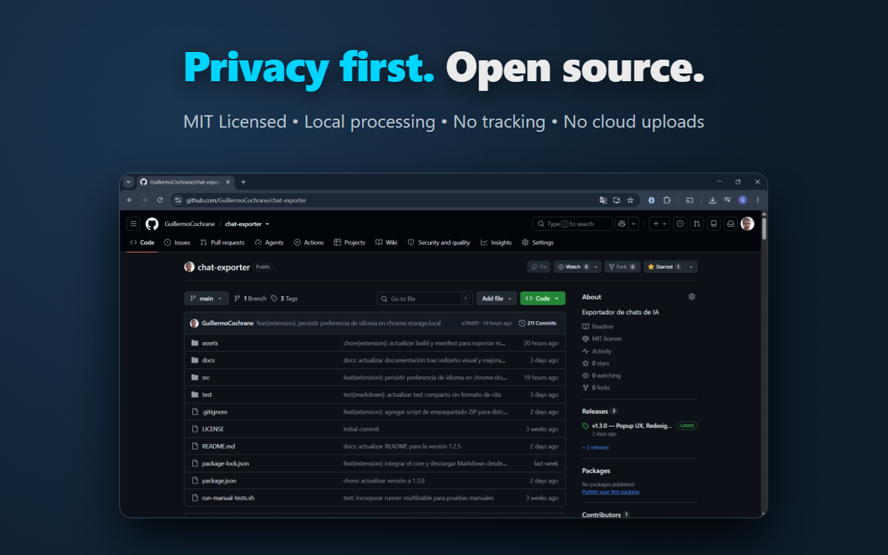The image size is (888, 555).
Task: Open the GitHub hamburger navigation menu
Action: pos(133,223)
